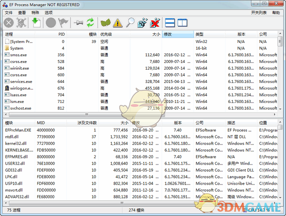The height and width of the screenshot is (216, 286).
Task: Click the EF Process Manager title icon
Action: [5, 5]
